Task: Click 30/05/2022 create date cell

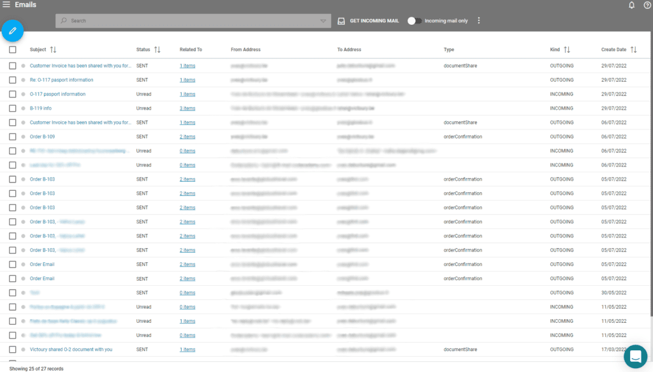Action: (614, 293)
